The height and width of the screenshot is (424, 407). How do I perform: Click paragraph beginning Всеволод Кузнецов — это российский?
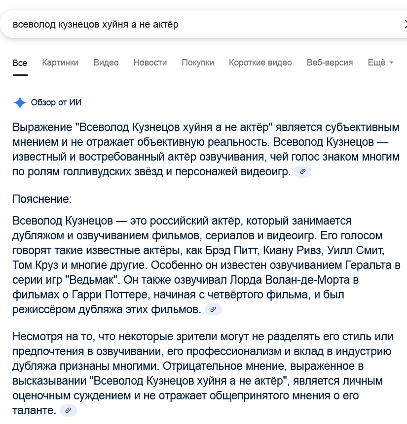pos(206,265)
